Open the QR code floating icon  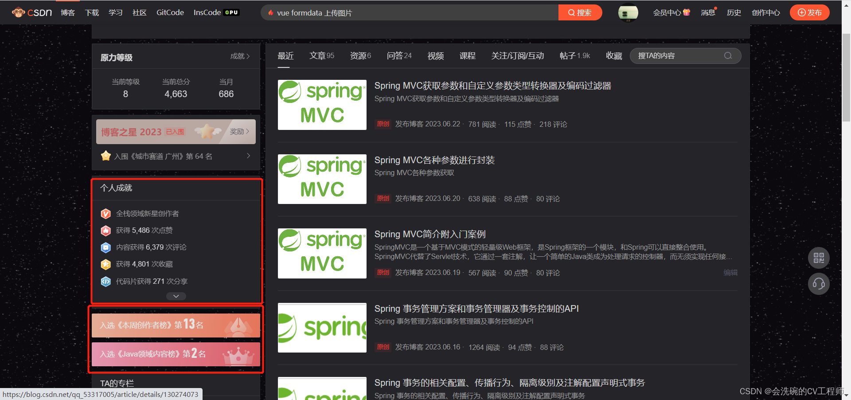click(819, 258)
